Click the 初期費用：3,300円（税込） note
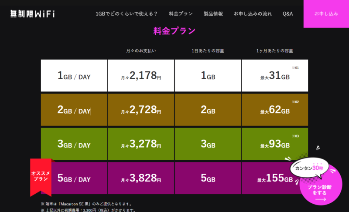Screen dimensions: 349x212 point(88,210)
